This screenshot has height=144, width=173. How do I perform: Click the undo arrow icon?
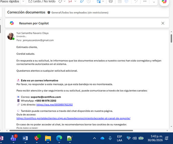click(x=136, y=1)
